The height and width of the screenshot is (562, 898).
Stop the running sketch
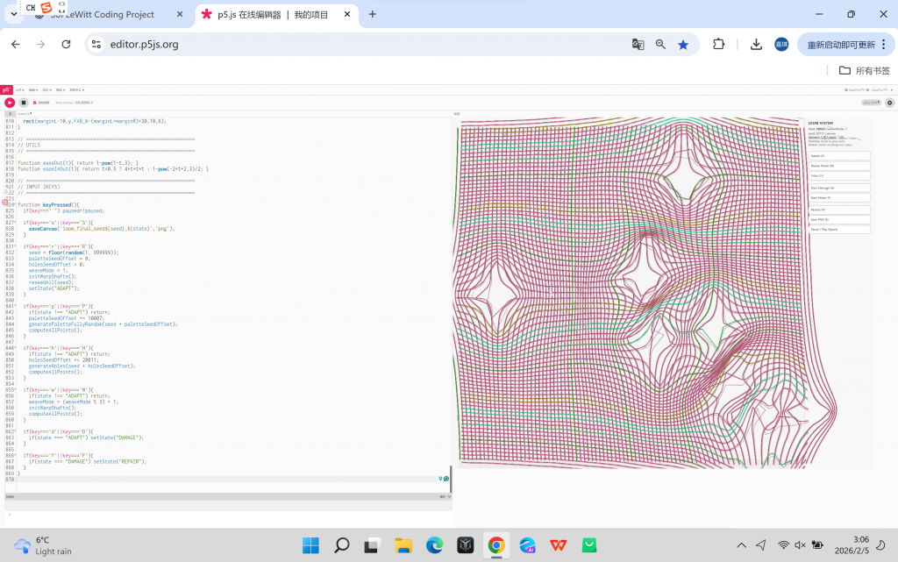click(x=24, y=103)
